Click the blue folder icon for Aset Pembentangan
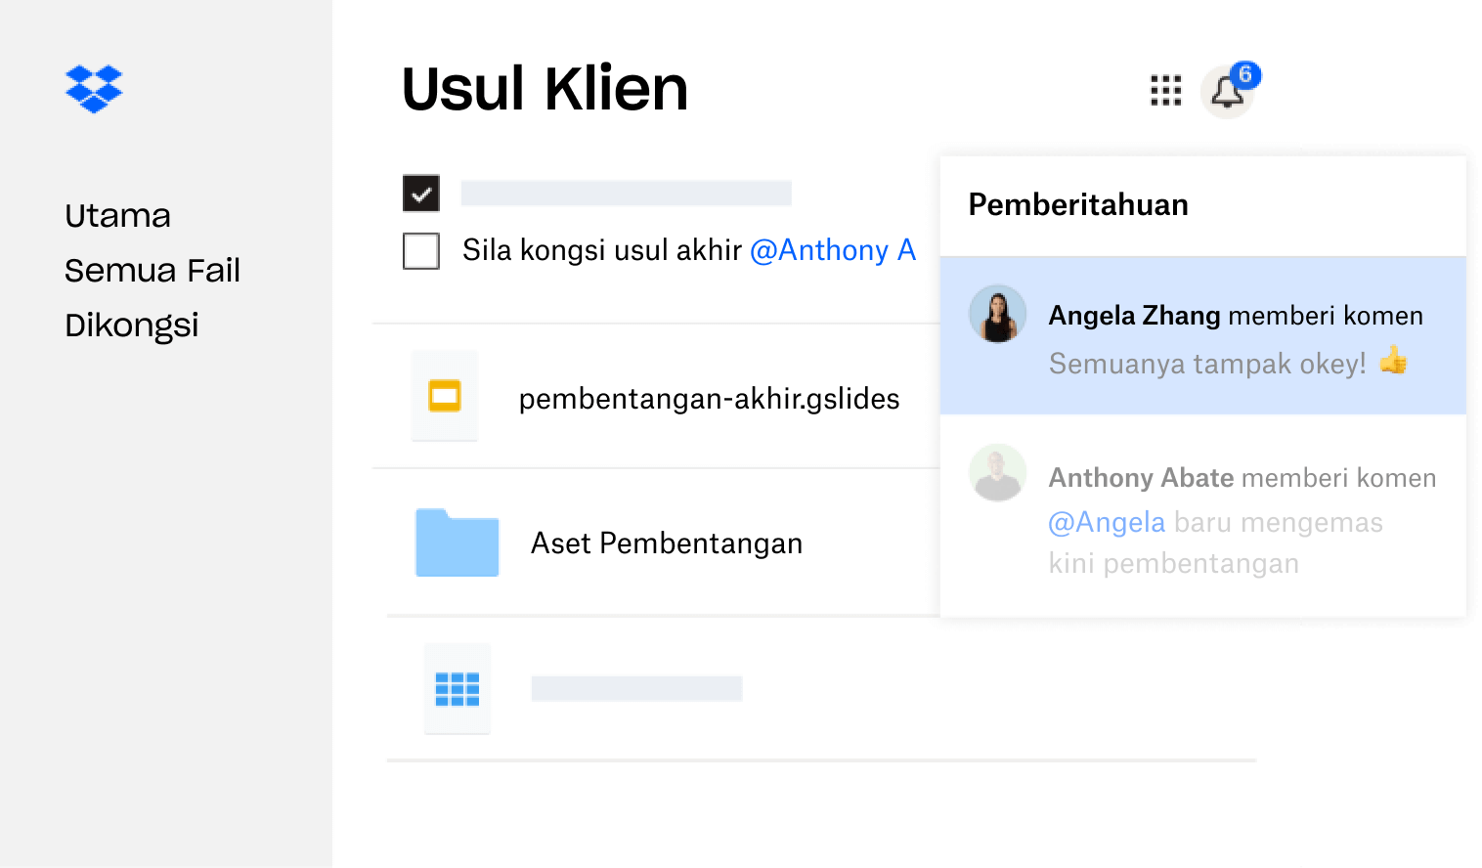1482x868 pixels. (457, 542)
